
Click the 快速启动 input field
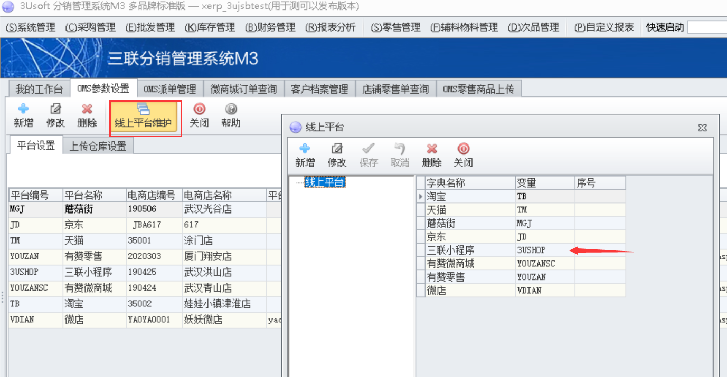coord(707,27)
